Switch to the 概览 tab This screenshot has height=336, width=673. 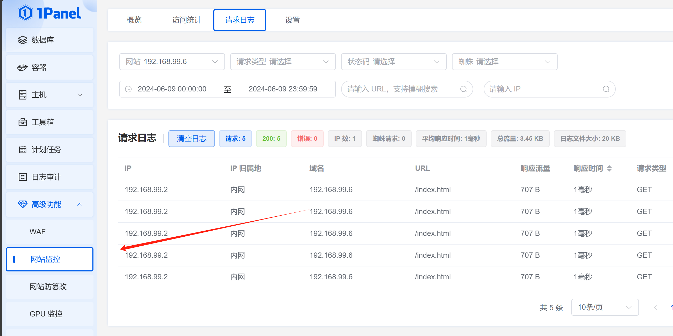[134, 20]
